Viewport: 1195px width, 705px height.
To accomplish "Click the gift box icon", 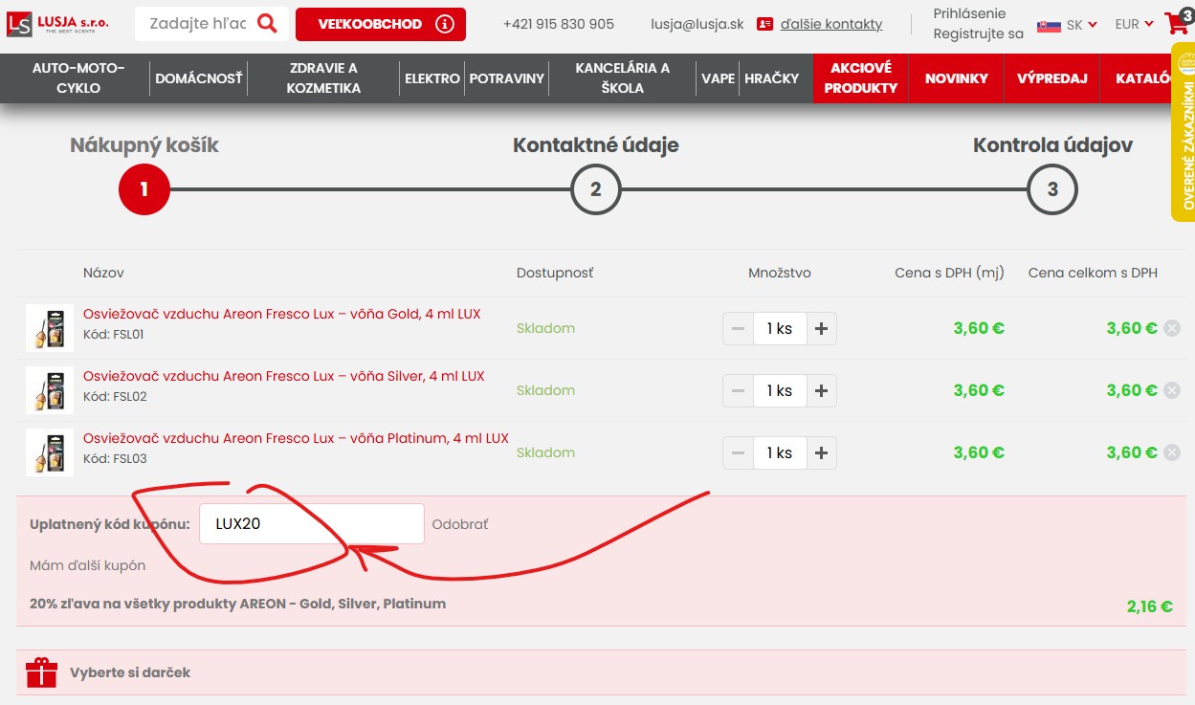I will coord(42,672).
